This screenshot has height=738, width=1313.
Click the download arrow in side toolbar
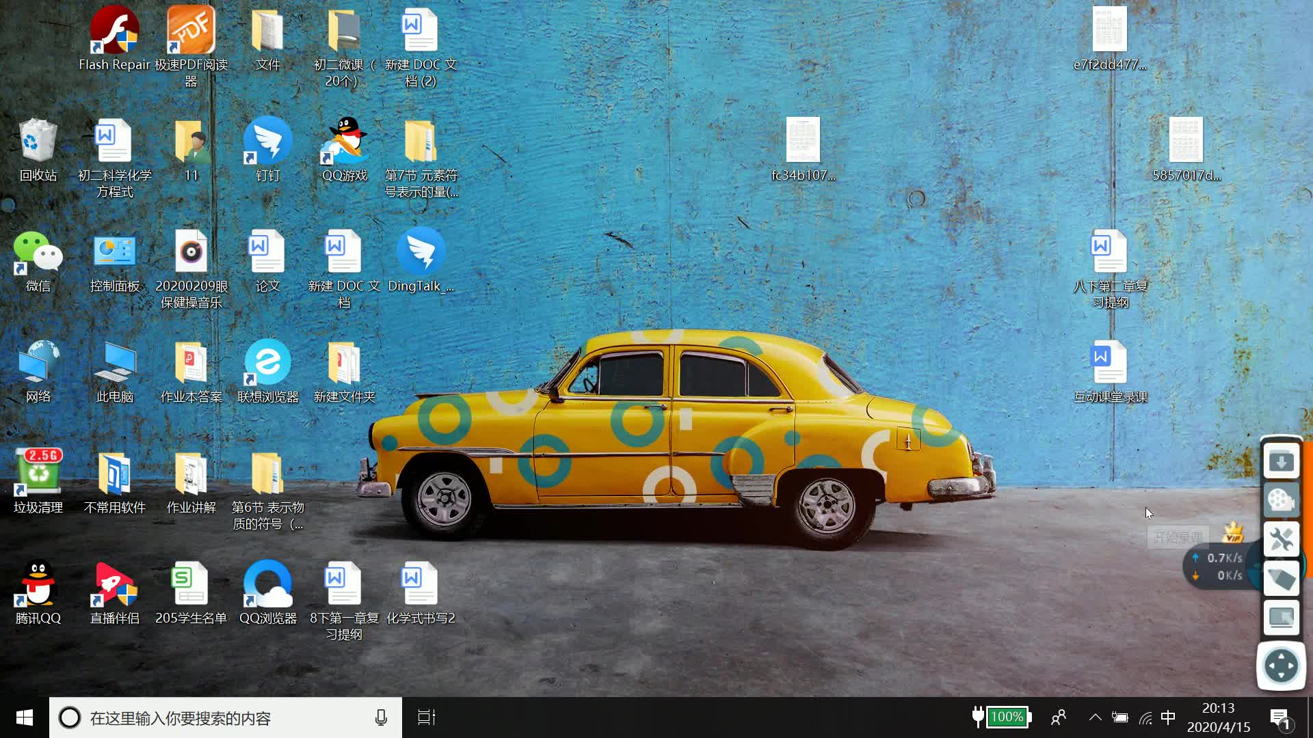[x=1282, y=461]
